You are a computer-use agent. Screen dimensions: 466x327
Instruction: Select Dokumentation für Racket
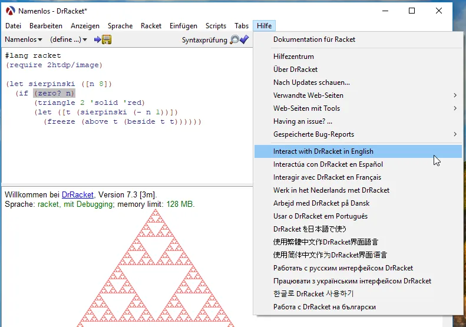click(358, 39)
